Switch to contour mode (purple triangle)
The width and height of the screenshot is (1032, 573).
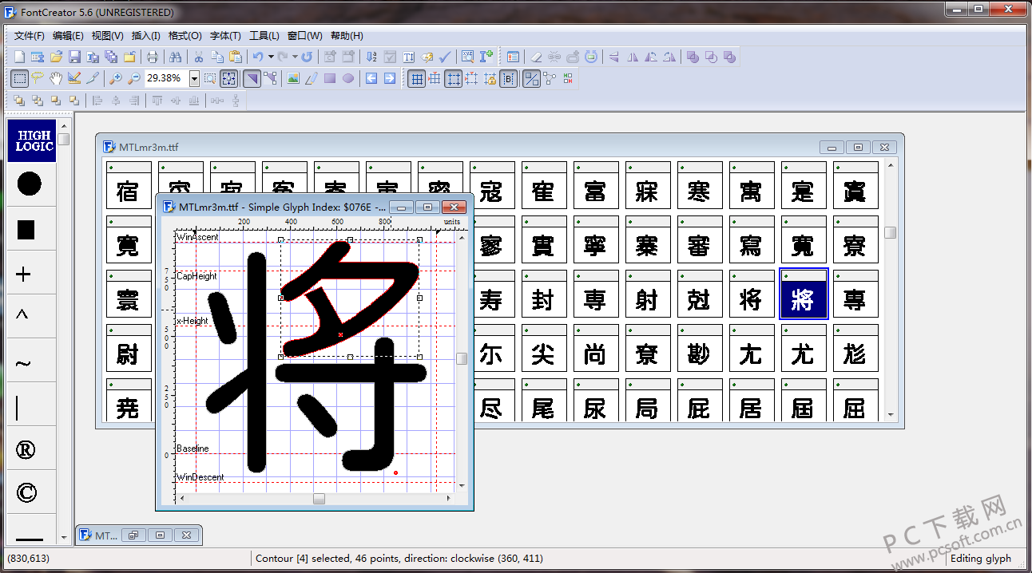pyautogui.click(x=252, y=78)
